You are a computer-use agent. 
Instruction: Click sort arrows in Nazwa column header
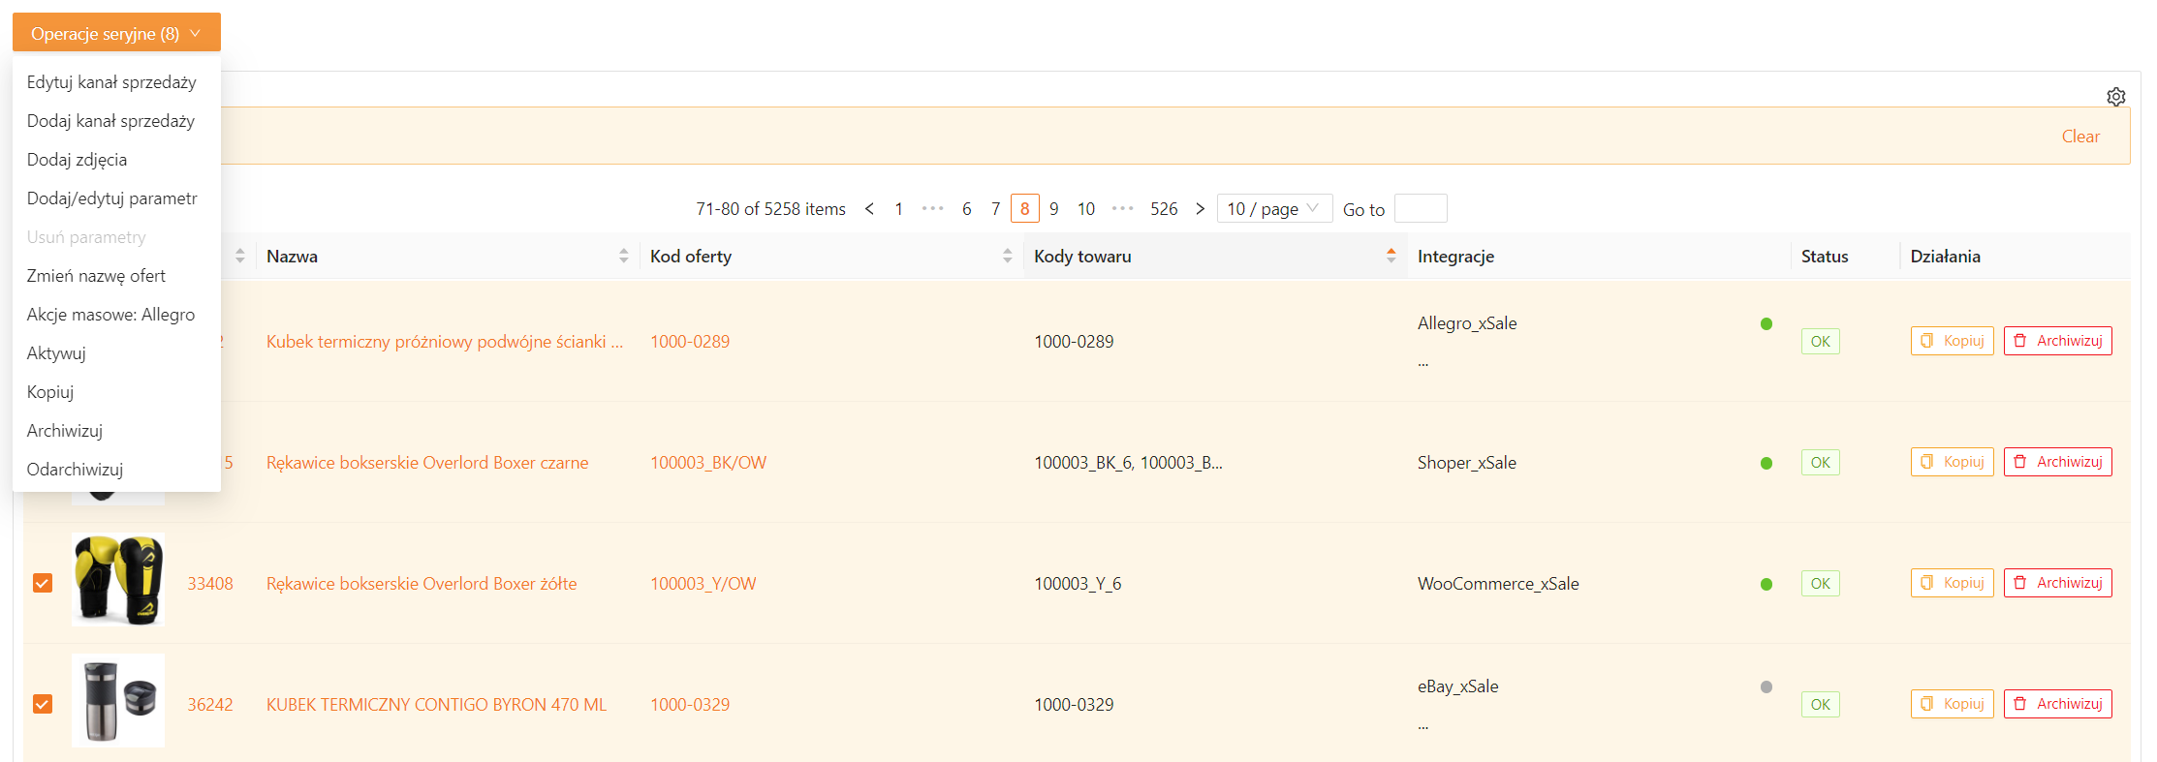(x=623, y=257)
